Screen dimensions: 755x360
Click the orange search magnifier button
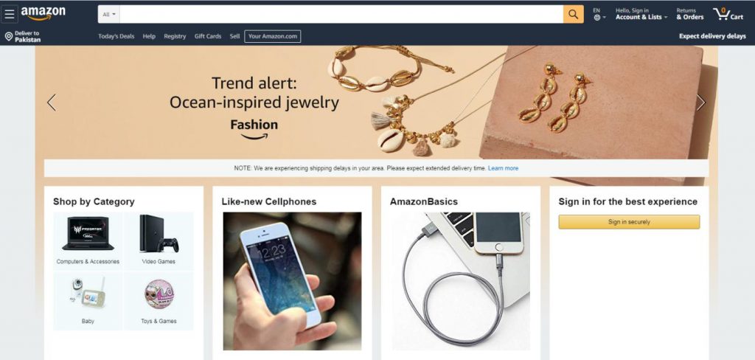coord(573,14)
